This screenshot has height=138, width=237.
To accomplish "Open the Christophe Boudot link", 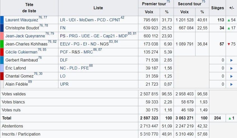I will click(x=22, y=28).
